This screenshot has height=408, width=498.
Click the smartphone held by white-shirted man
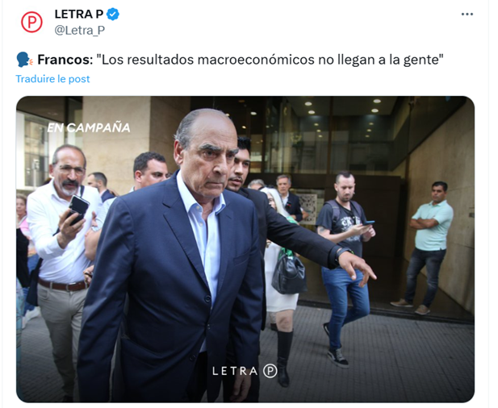pyautogui.click(x=77, y=210)
